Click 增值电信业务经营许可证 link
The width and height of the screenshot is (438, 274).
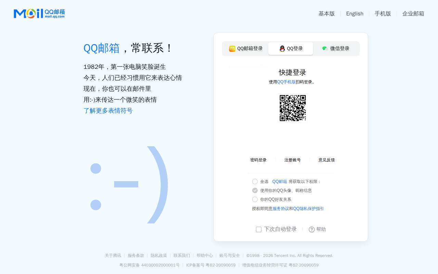pos(280,265)
